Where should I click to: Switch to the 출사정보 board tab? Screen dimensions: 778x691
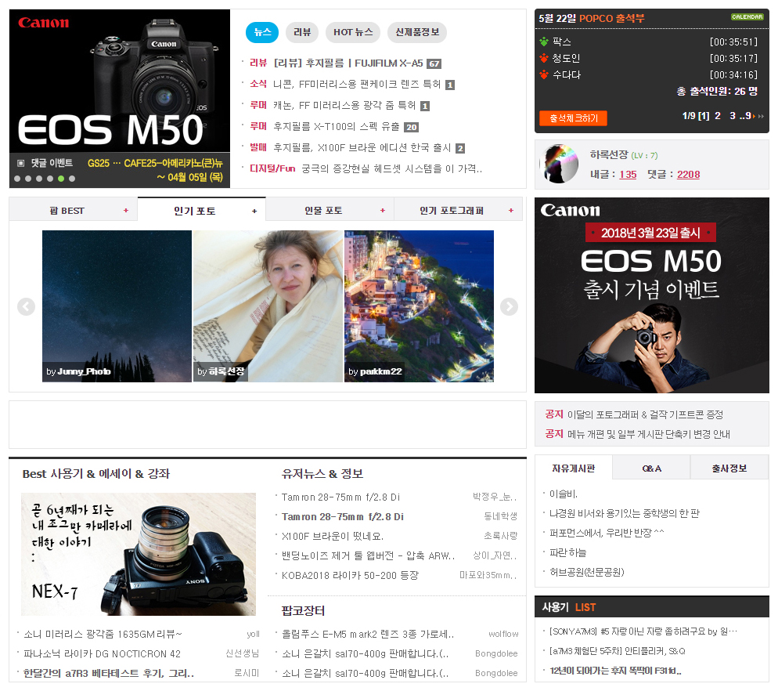(x=729, y=469)
